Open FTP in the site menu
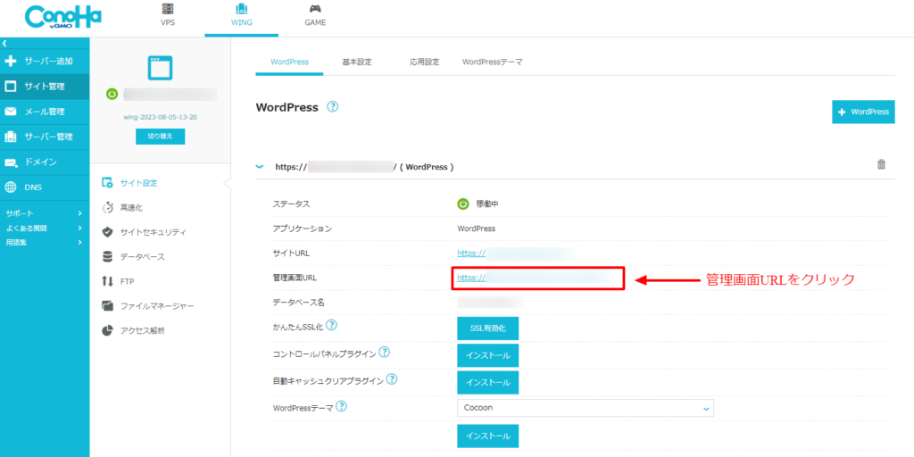The height and width of the screenshot is (457, 914). click(x=127, y=281)
